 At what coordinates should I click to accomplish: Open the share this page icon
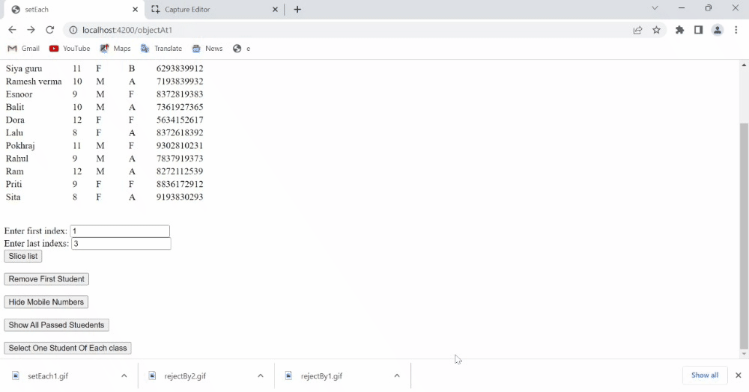[x=637, y=30]
